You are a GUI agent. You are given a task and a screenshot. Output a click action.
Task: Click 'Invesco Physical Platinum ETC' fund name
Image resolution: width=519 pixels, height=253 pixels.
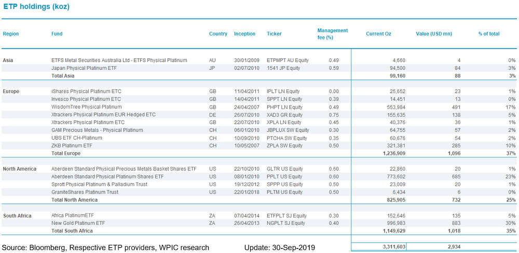pos(86,99)
